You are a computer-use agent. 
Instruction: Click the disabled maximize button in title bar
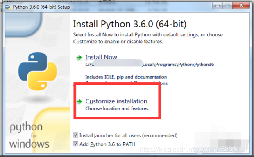click(x=227, y=5)
